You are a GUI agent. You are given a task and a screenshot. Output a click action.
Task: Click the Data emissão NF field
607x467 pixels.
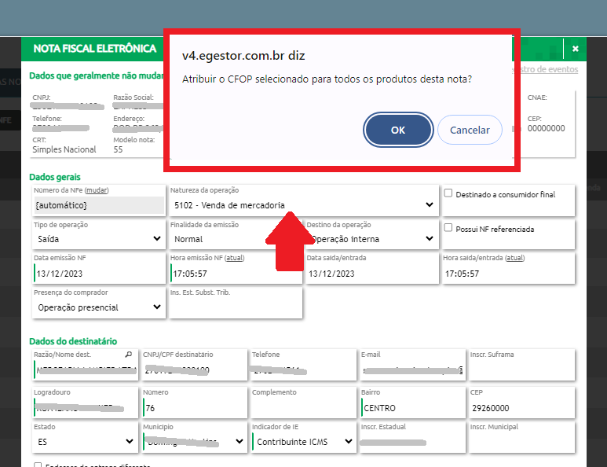point(99,274)
